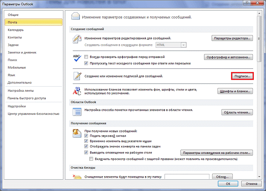The height and width of the screenshot is (191, 266).
Task: Open the Заметки и дневник category
Action: tap(33, 52)
